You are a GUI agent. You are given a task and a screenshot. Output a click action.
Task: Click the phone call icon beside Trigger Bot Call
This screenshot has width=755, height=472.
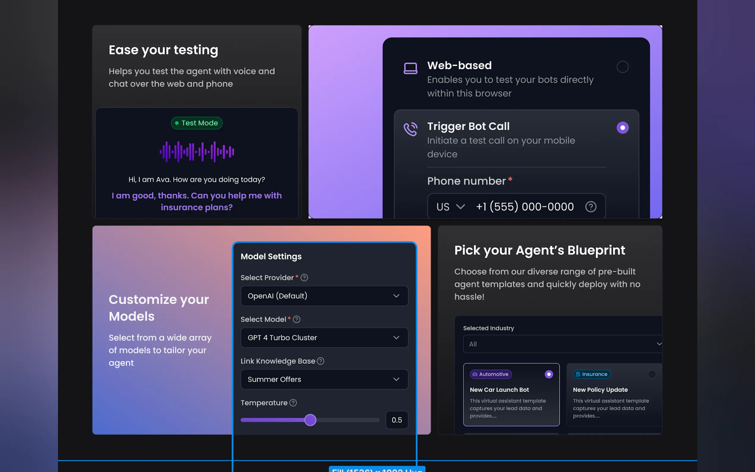pos(410,129)
